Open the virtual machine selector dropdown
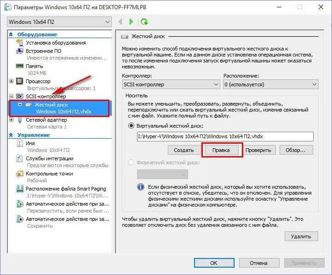This screenshot has width=332, height=275. pos(59,22)
